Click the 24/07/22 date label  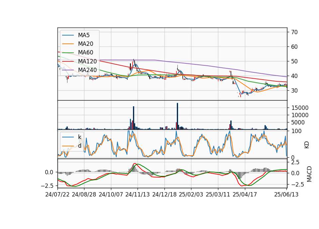coord(57,194)
